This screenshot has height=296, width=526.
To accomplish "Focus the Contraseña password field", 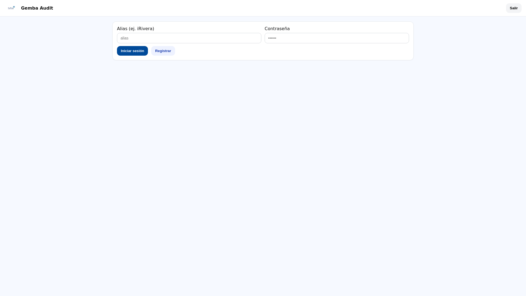I will click(x=337, y=38).
